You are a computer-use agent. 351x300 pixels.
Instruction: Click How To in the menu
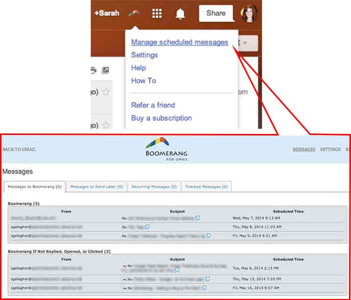(143, 80)
